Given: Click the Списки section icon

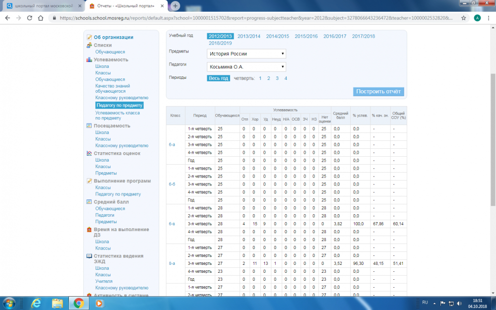Looking at the screenshot, I should 89,45.
